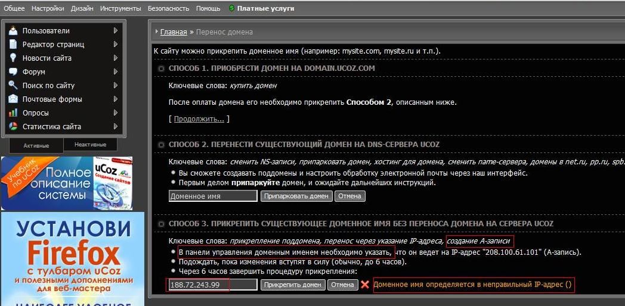Switch to the Активные tab

(36, 146)
